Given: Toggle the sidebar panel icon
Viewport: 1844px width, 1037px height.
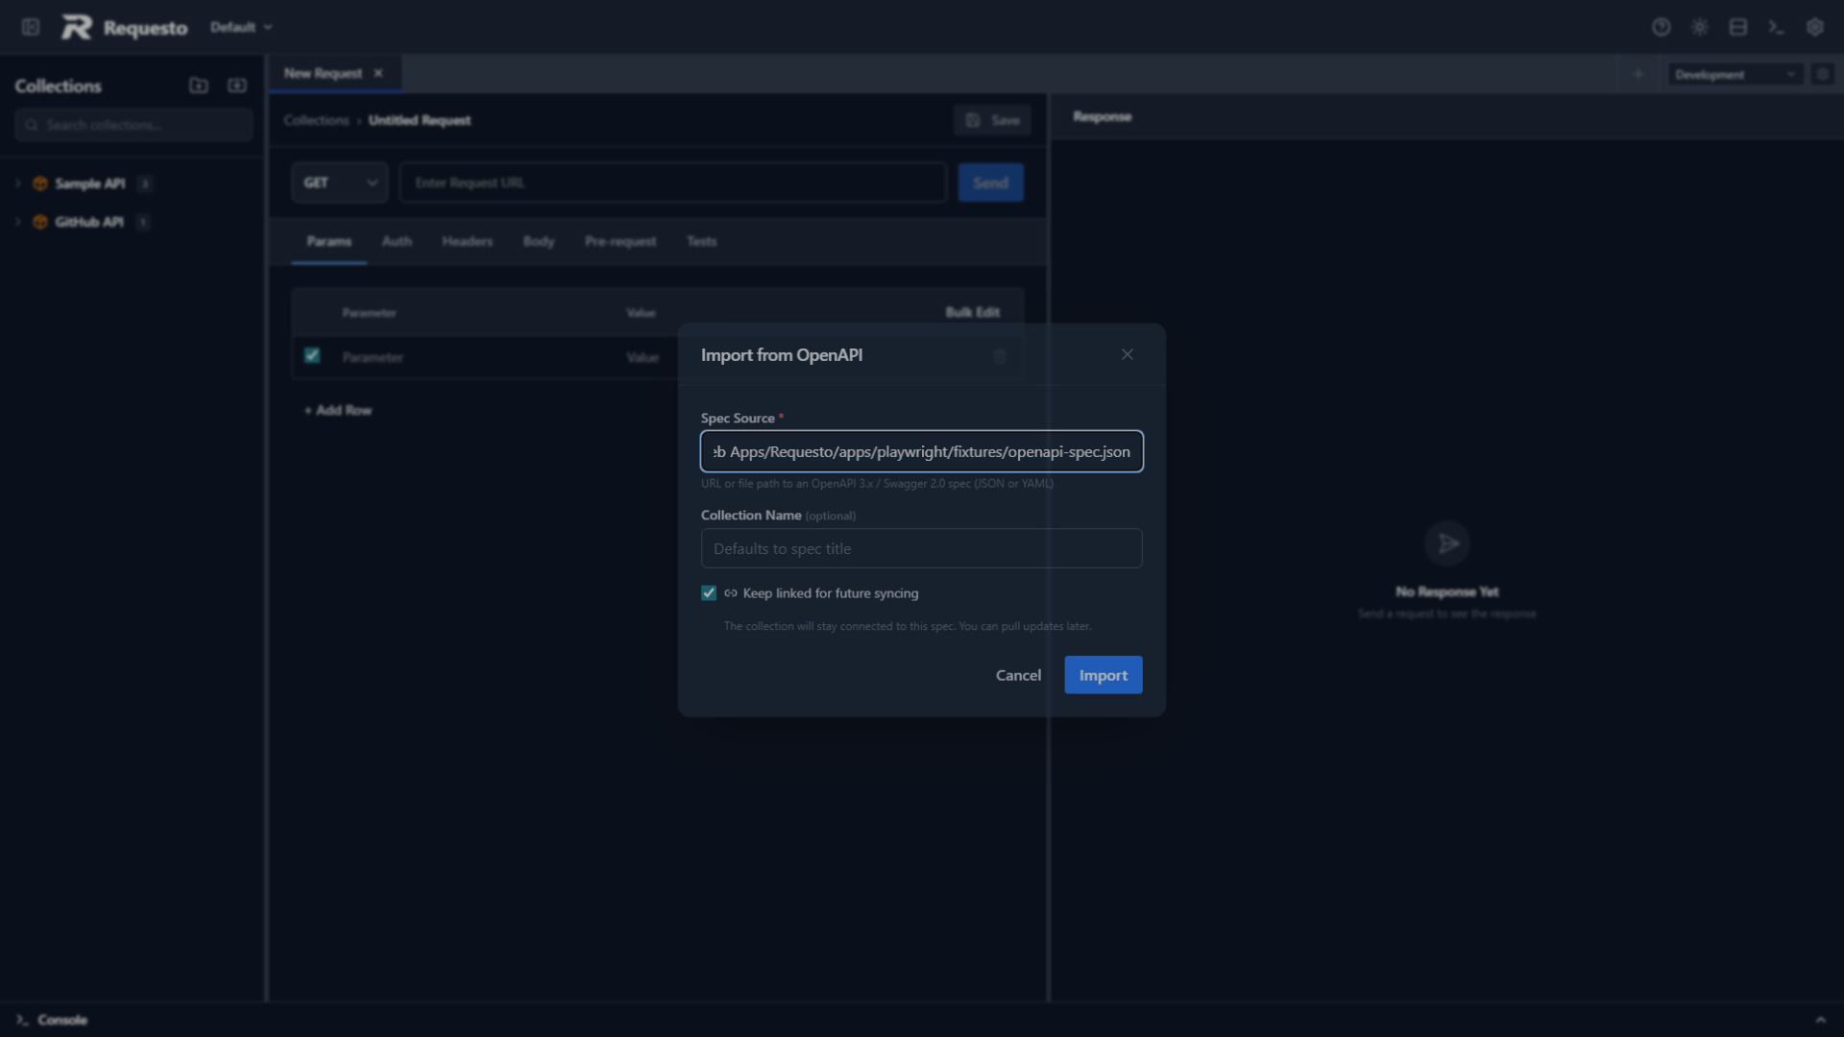Looking at the screenshot, I should (x=31, y=27).
